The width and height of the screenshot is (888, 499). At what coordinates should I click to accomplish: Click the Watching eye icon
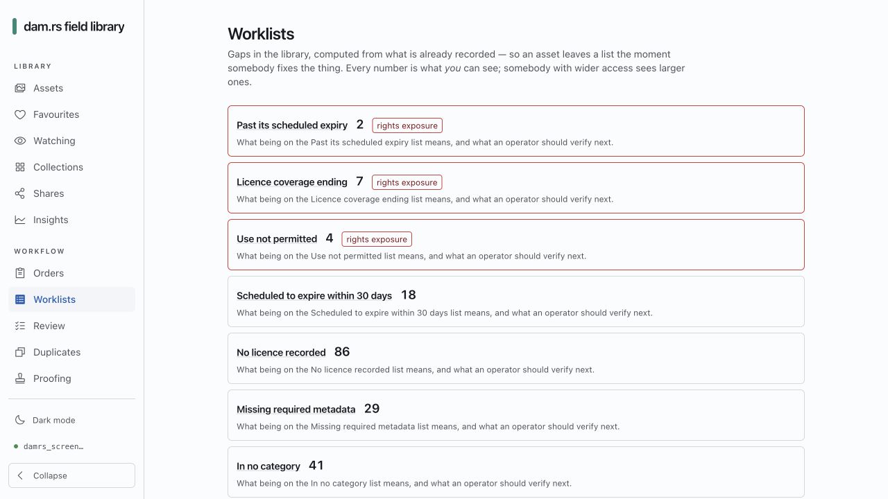coord(20,141)
